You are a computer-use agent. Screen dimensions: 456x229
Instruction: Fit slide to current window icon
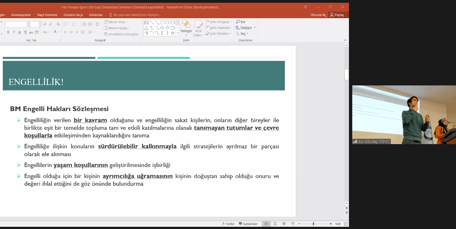click(x=346, y=224)
